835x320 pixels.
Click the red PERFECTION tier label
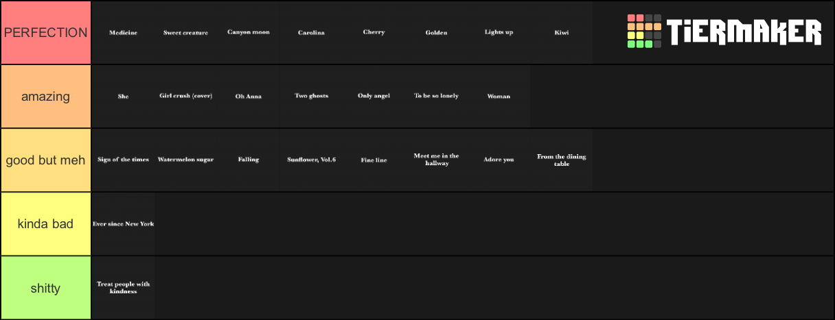(x=46, y=32)
